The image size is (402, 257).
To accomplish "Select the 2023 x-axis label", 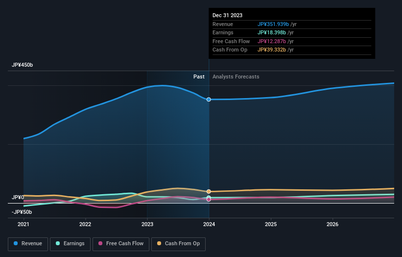I will tap(147, 225).
